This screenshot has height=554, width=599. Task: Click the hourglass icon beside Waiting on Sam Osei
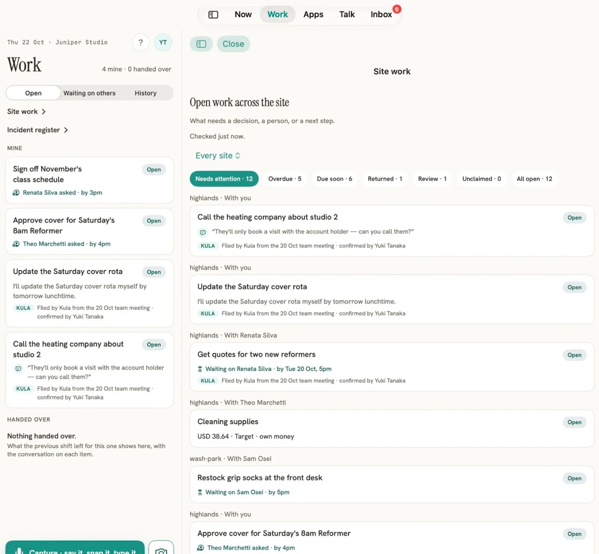[x=200, y=492]
